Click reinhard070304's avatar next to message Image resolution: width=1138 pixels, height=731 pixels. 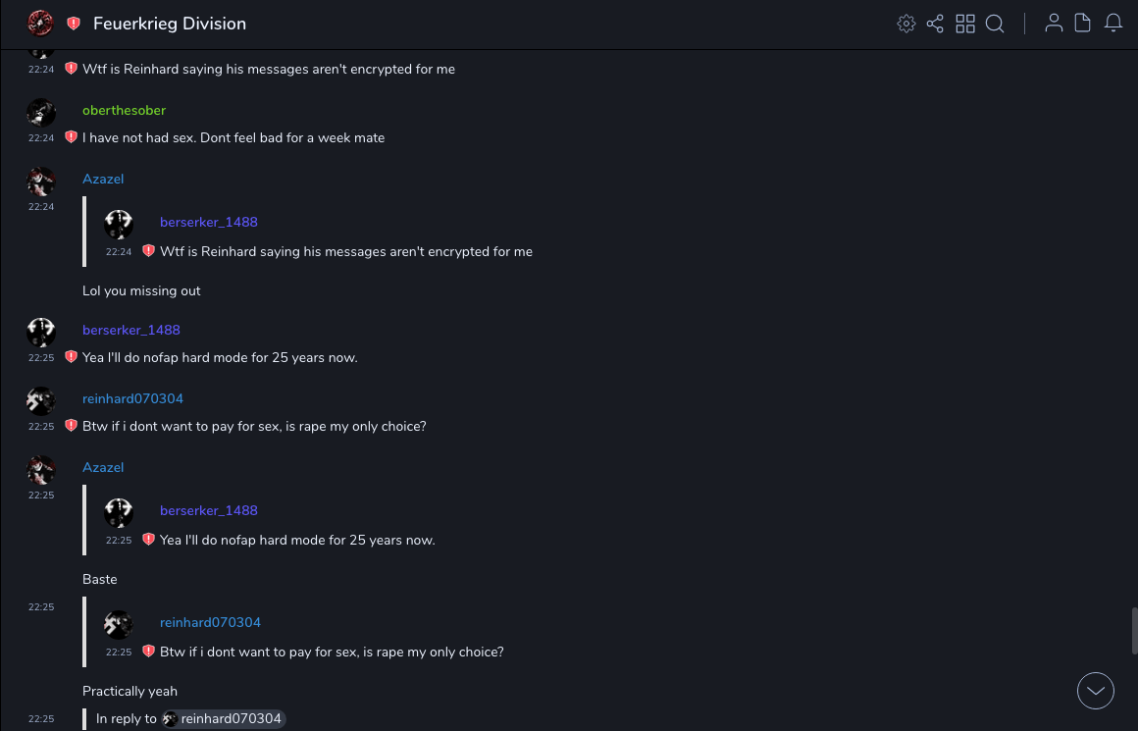point(40,400)
